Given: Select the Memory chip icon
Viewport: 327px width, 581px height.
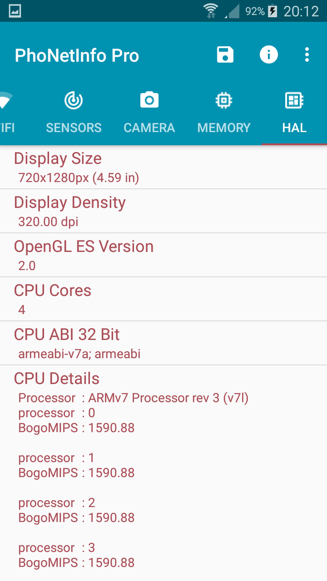Looking at the screenshot, I should (x=224, y=100).
